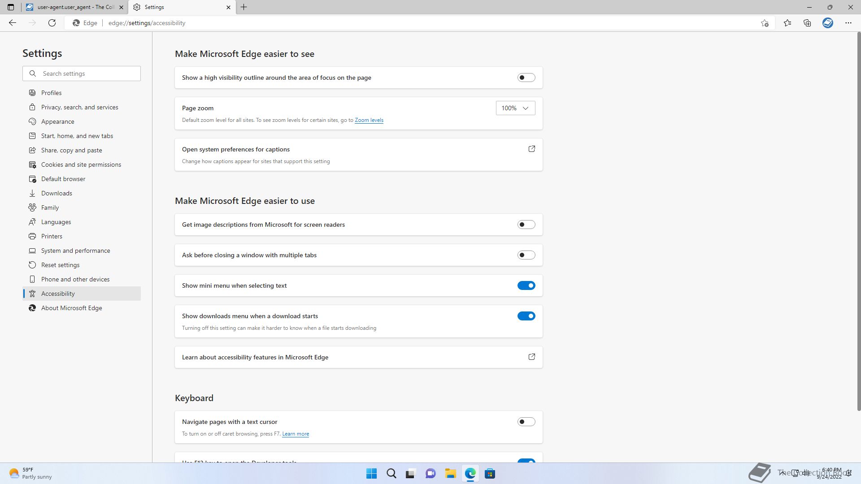Open the weather widget on taskbar

pos(30,473)
